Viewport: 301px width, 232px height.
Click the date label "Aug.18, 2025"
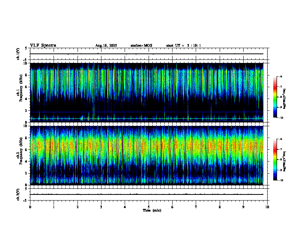106,45
